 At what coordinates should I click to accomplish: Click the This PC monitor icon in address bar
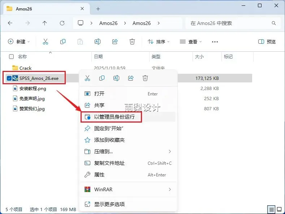(81, 23)
